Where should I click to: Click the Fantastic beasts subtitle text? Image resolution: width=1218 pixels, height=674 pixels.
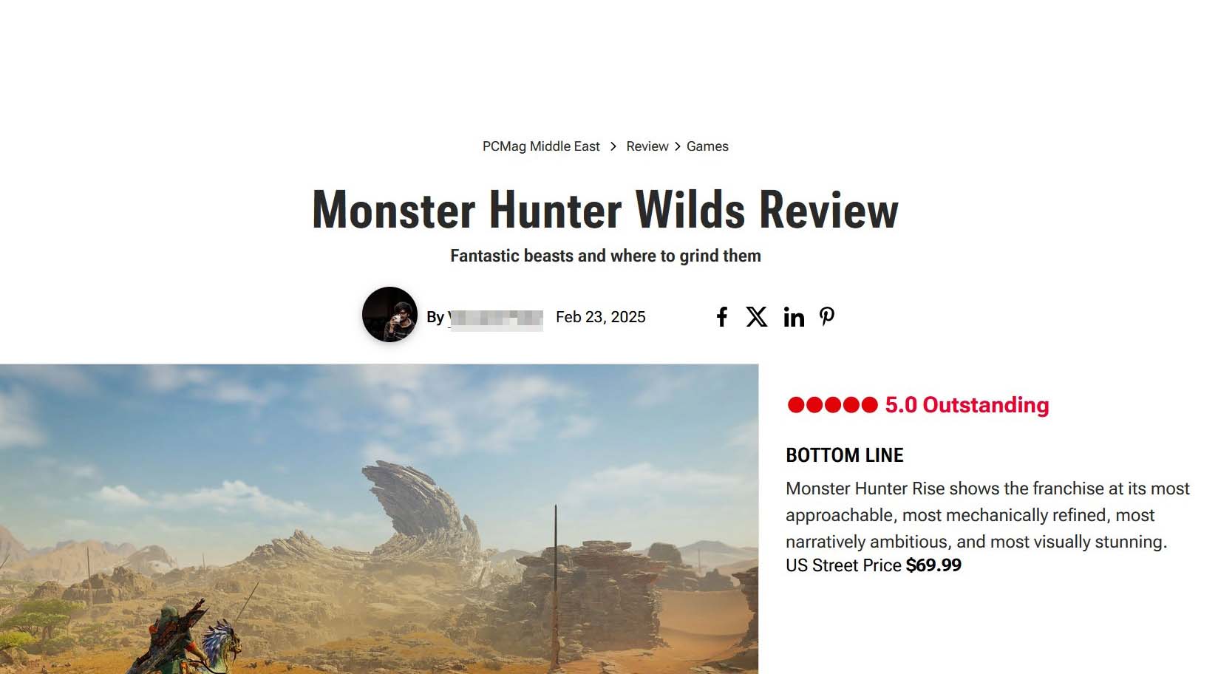pyautogui.click(x=605, y=256)
